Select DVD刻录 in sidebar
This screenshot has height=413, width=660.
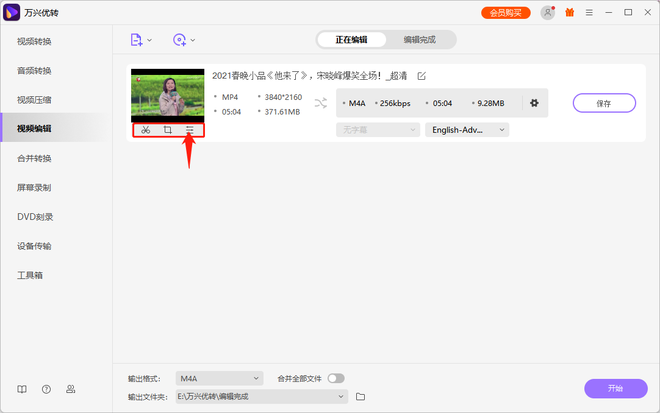pos(35,217)
